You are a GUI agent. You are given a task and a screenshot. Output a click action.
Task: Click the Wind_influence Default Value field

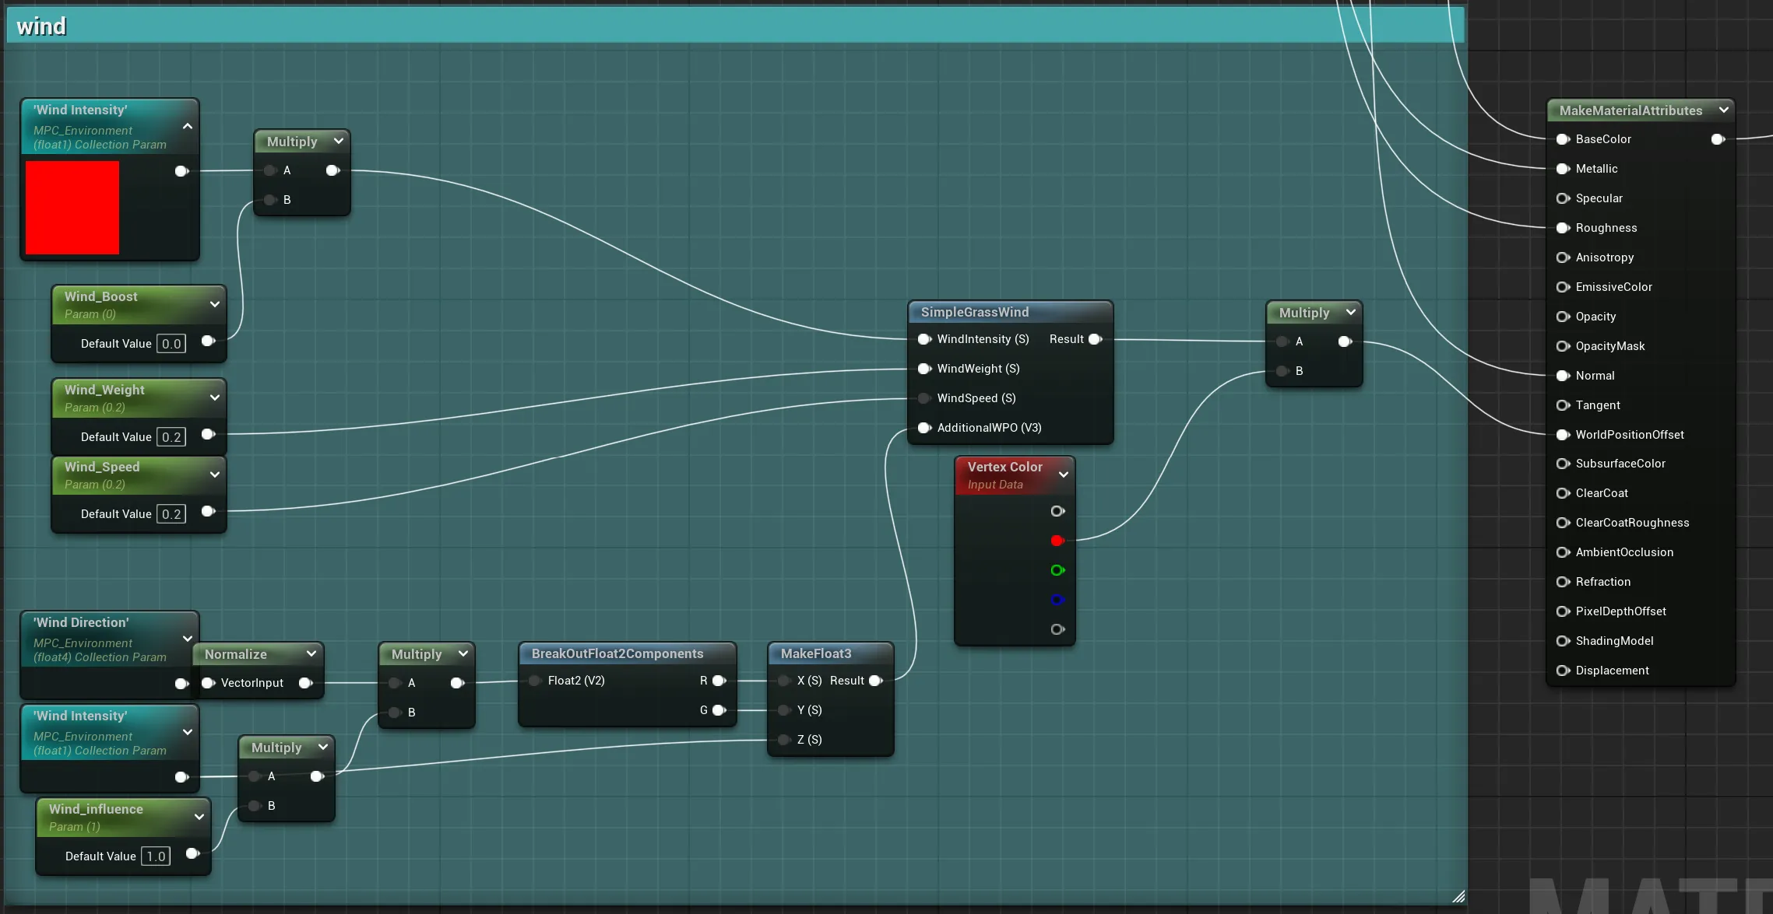point(156,856)
